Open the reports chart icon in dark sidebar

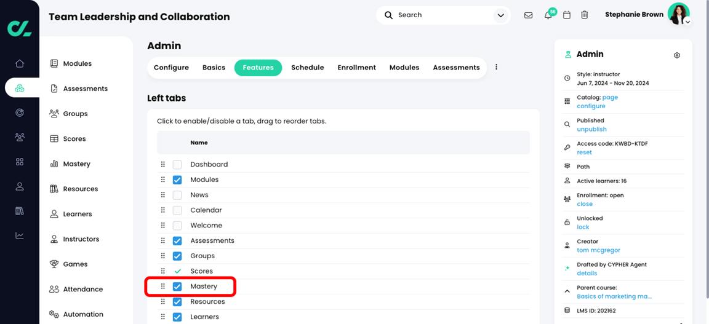(20, 235)
